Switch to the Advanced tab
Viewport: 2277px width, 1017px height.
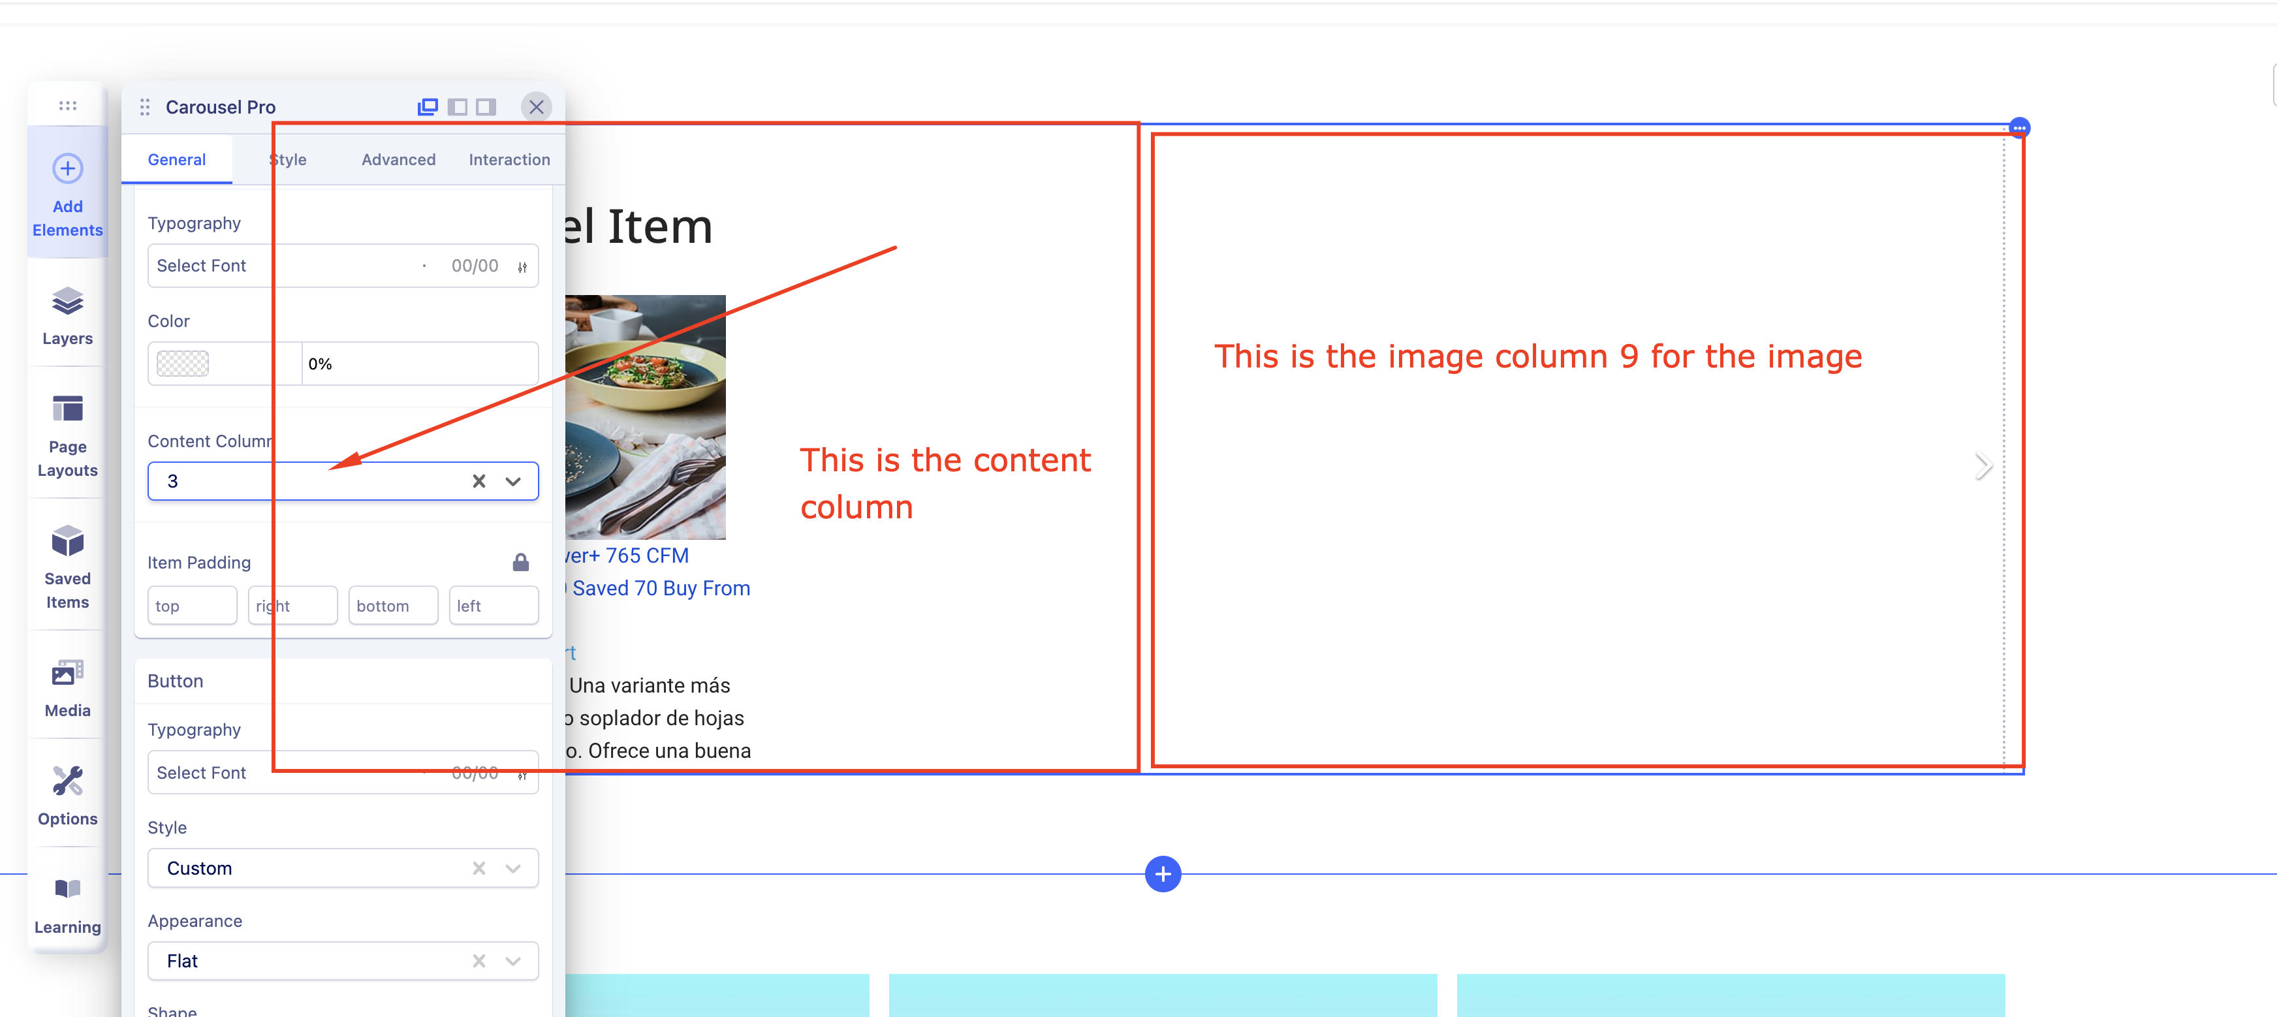tap(398, 159)
